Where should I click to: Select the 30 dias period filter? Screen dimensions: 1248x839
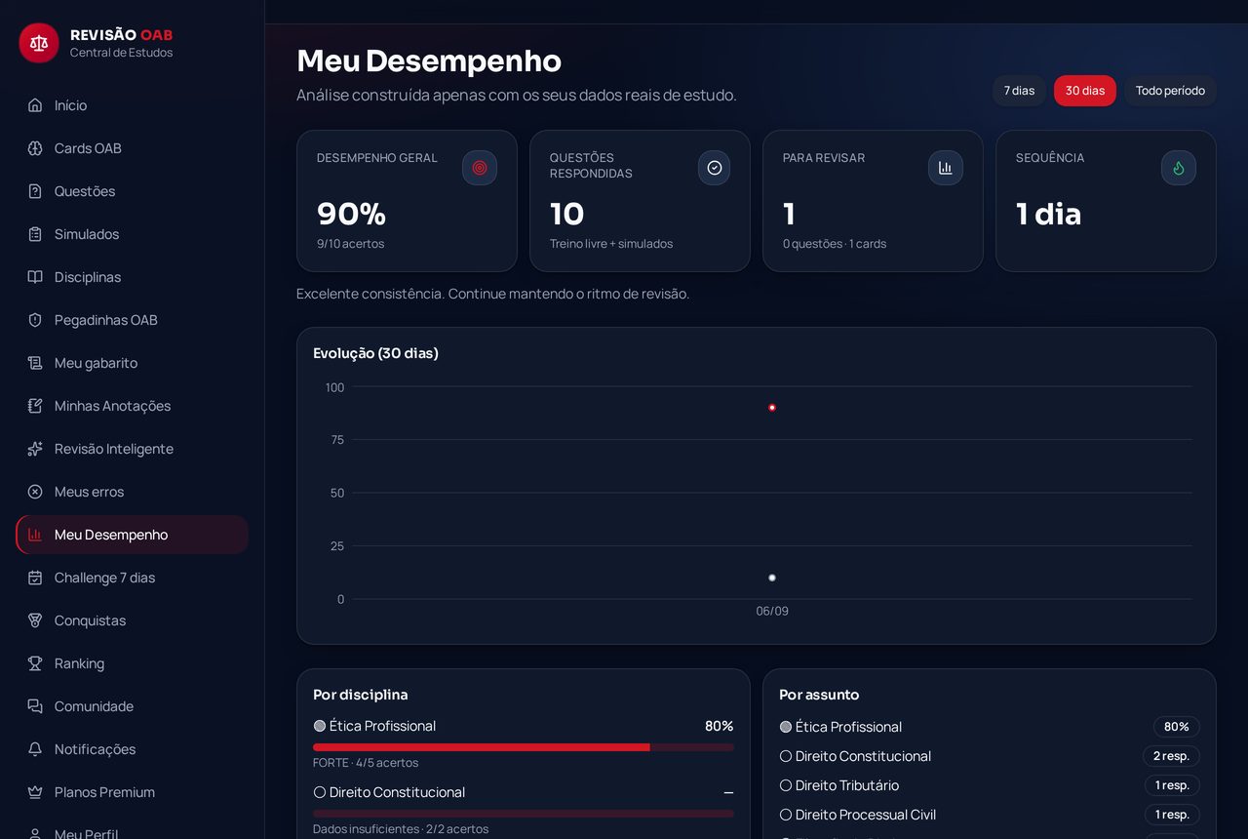pyautogui.click(x=1085, y=91)
